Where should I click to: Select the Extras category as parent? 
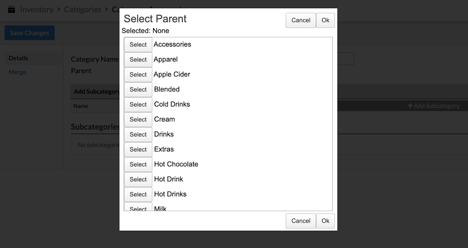[x=138, y=149]
